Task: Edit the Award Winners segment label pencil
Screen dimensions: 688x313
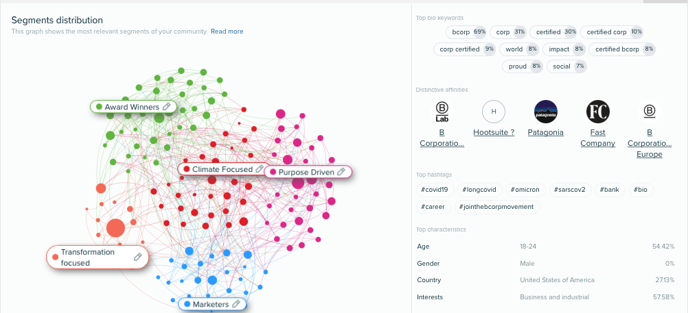Action: [166, 106]
